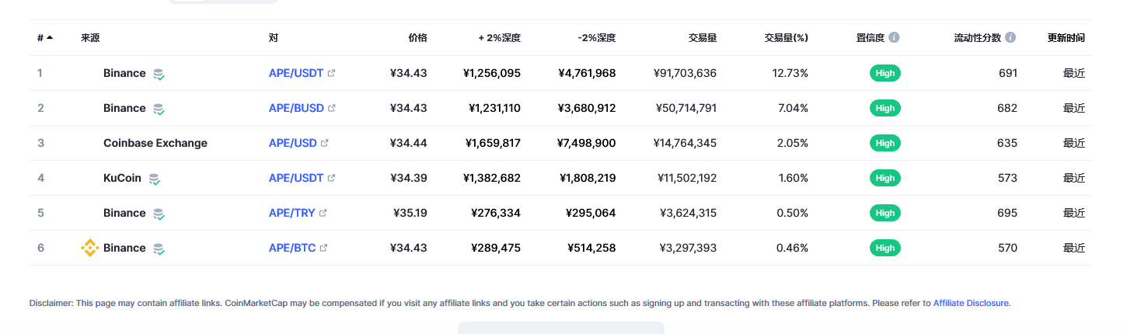The width and height of the screenshot is (1127, 334).
Task: Click the High badge in APE/BTC row
Action: pos(885,248)
